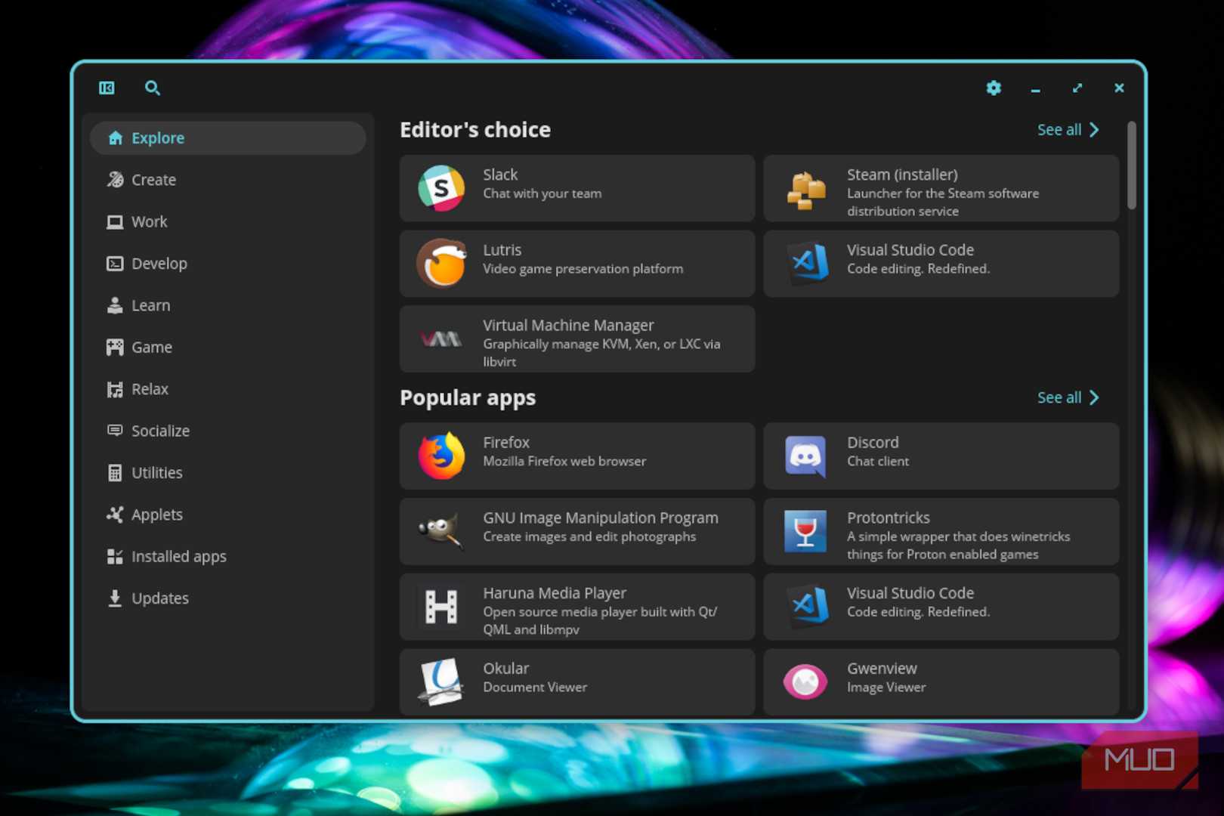Click the Slack app icon
The width and height of the screenshot is (1224, 816).
point(441,188)
